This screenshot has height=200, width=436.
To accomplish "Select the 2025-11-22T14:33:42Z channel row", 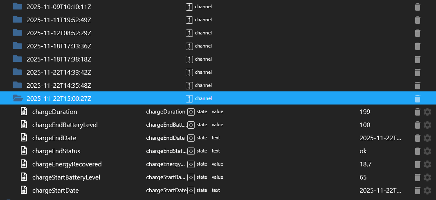I will tap(58, 72).
